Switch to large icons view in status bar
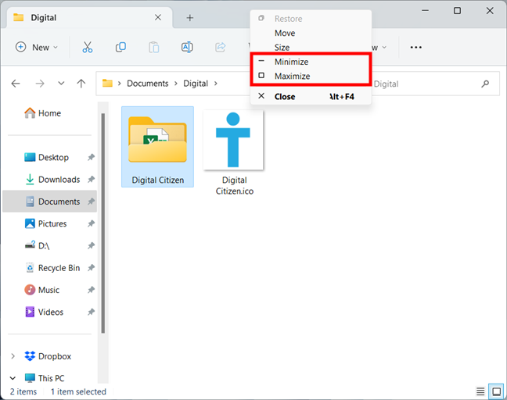The width and height of the screenshot is (507, 400). point(495,391)
